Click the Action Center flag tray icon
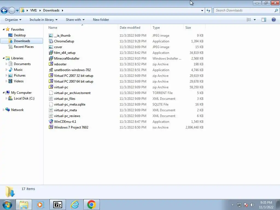280x210 pixels. coord(246,205)
